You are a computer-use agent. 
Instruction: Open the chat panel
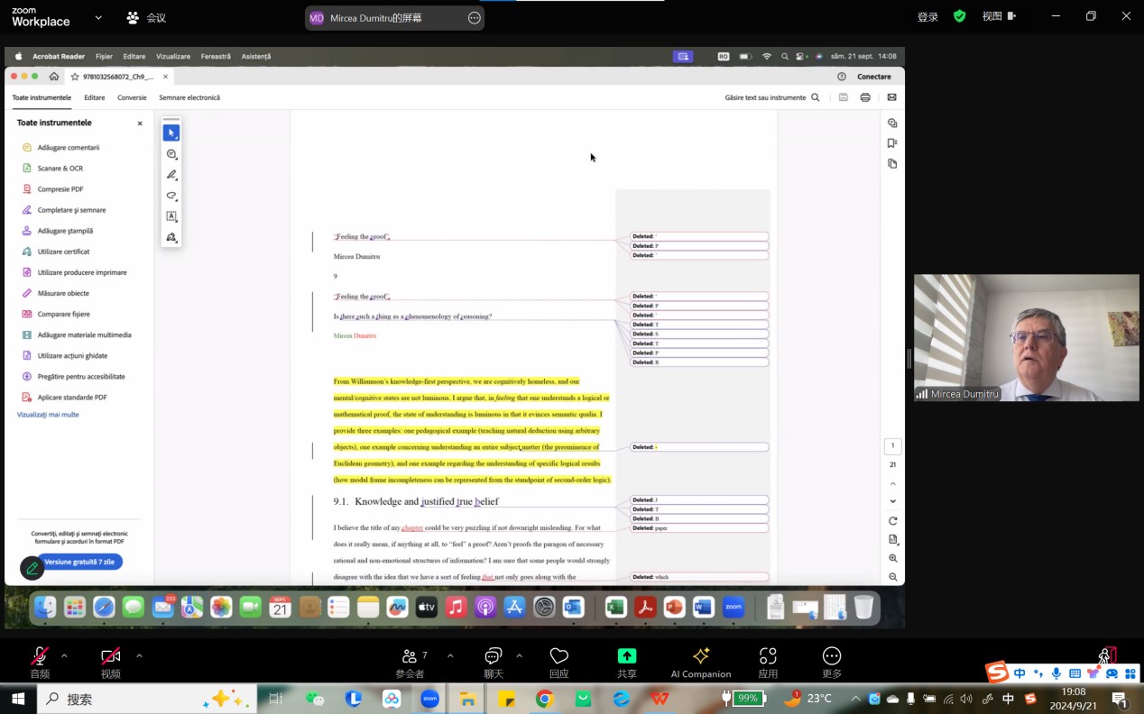[493, 661]
